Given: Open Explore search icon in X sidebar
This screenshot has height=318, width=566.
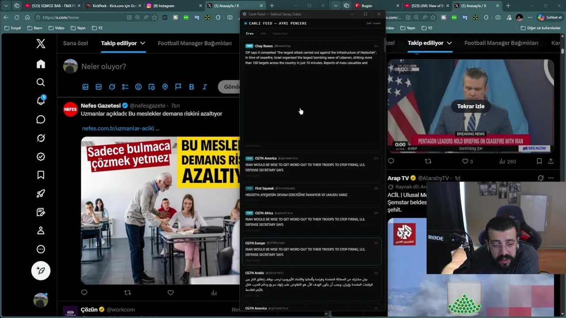Looking at the screenshot, I should click(x=41, y=83).
